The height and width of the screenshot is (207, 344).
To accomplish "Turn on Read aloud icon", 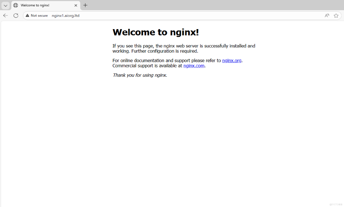I will click(327, 16).
